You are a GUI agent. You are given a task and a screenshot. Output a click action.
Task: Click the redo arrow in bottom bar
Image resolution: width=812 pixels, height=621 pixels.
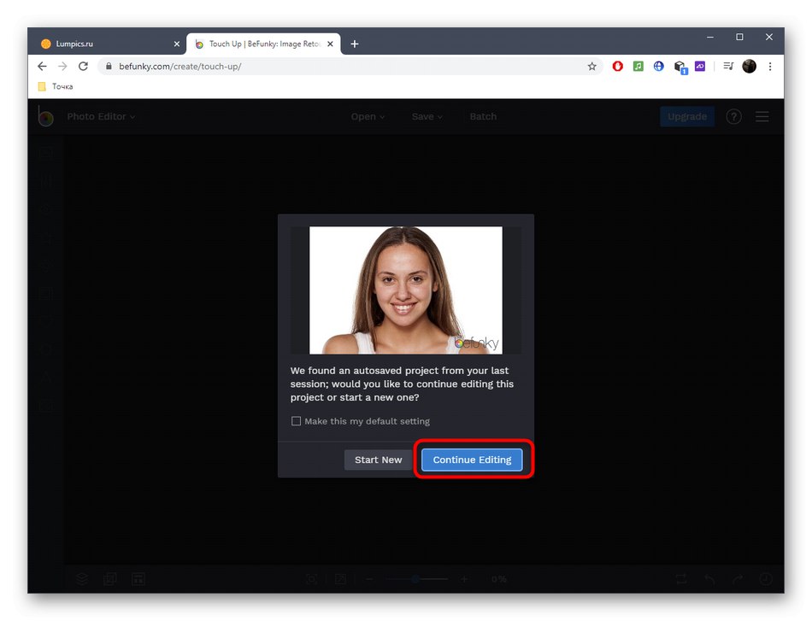pyautogui.click(x=738, y=579)
